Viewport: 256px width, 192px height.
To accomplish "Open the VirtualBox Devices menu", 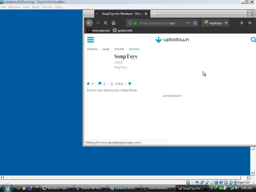I will tap(47, 7).
